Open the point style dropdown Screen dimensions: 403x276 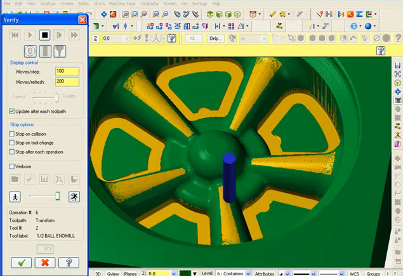tap(287, 273)
